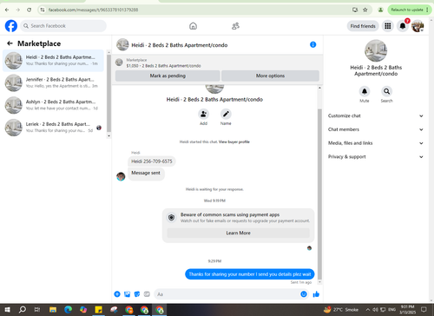
Task: Choose a sticker in composer
Action: coord(137,294)
